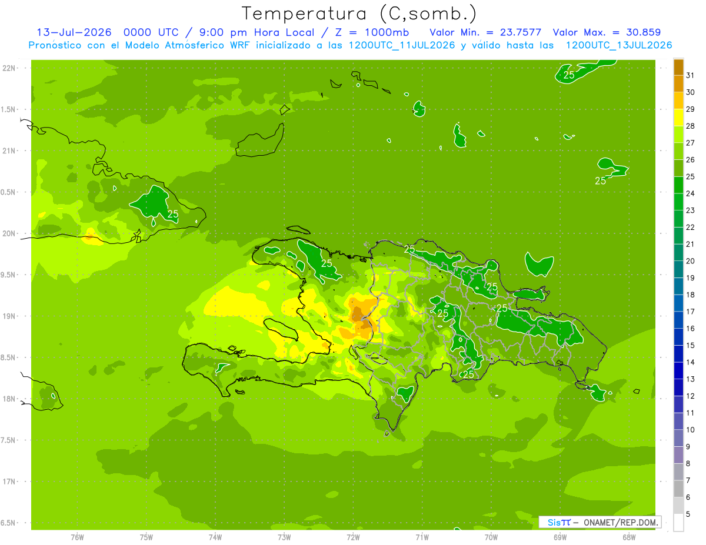706x545 pixels.
Task: Click the "0000 UTC" time label
Action: click(152, 32)
